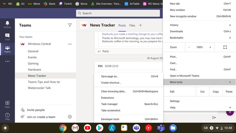The width and height of the screenshot is (236, 133).
Task: Click Reply under the Starbucks post
Action: click(x=104, y=51)
